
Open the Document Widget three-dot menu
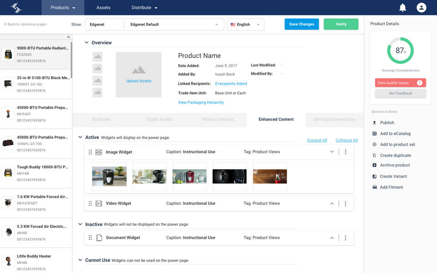click(x=346, y=238)
